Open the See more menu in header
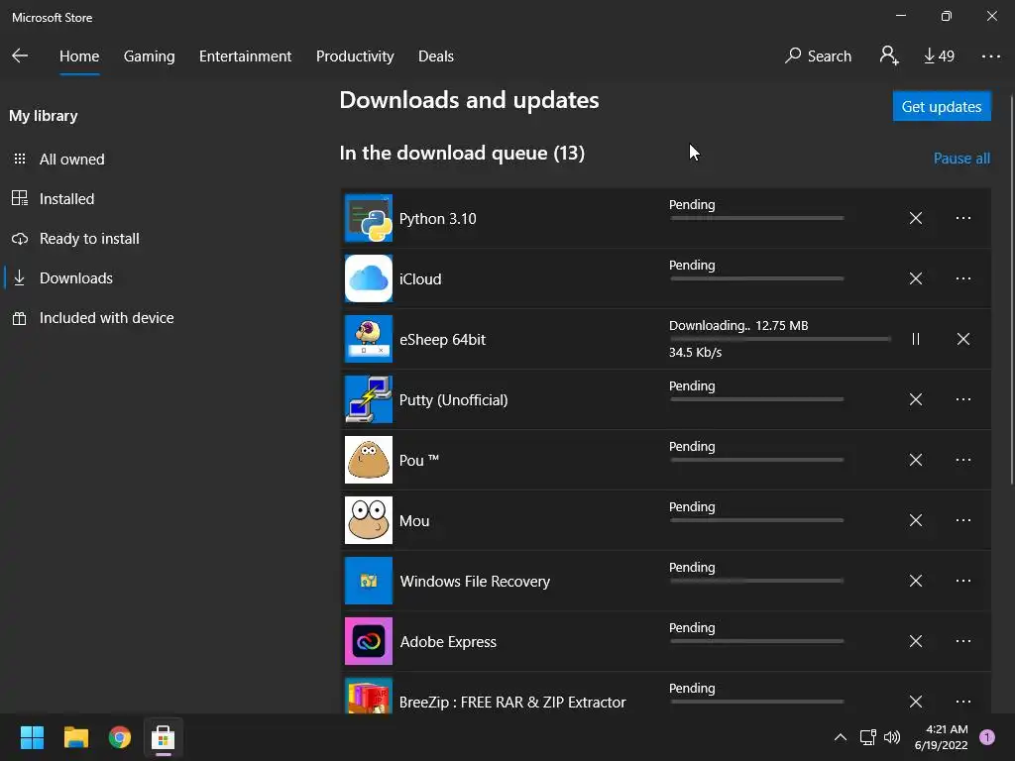The width and height of the screenshot is (1015, 761). 991,56
